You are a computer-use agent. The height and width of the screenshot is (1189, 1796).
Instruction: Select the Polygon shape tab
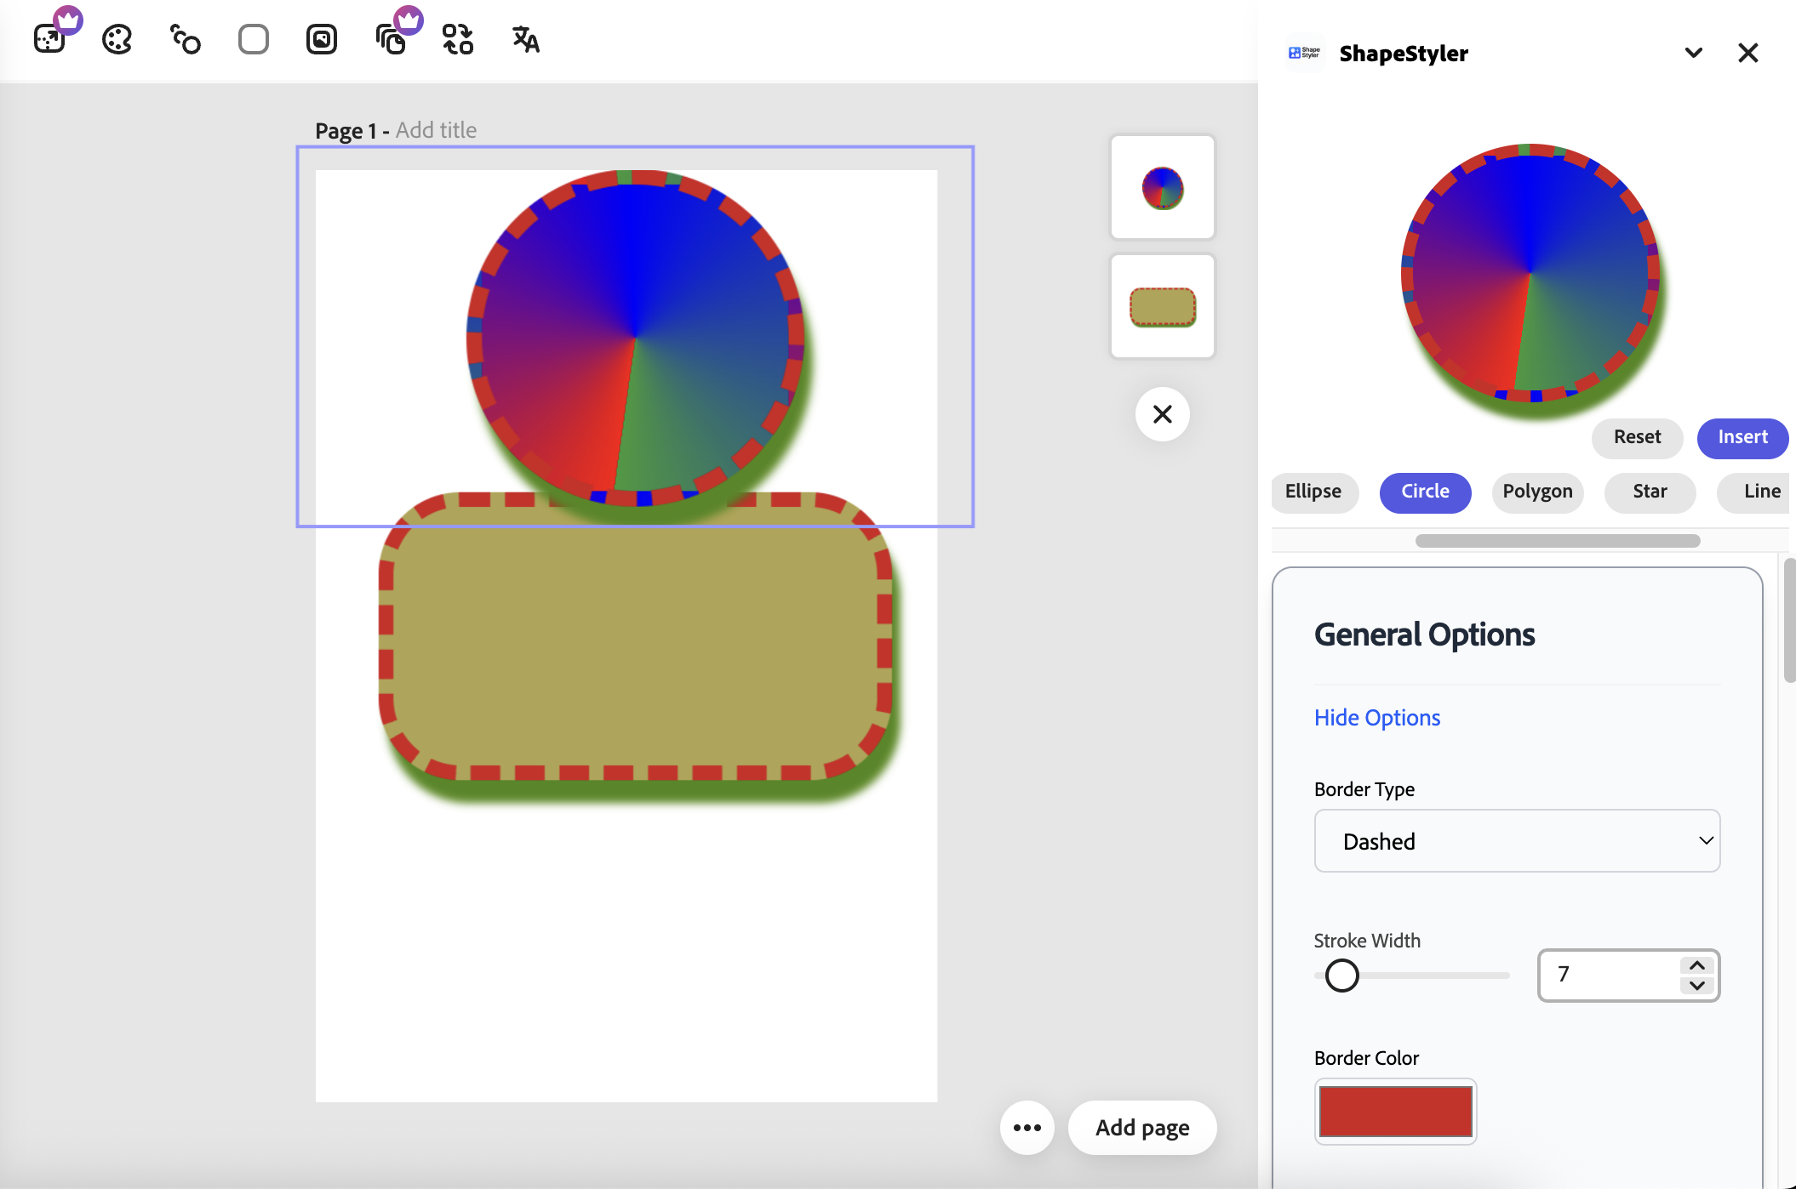(1537, 492)
